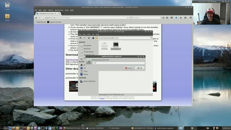Focus the sudo password input field

tap(118, 63)
